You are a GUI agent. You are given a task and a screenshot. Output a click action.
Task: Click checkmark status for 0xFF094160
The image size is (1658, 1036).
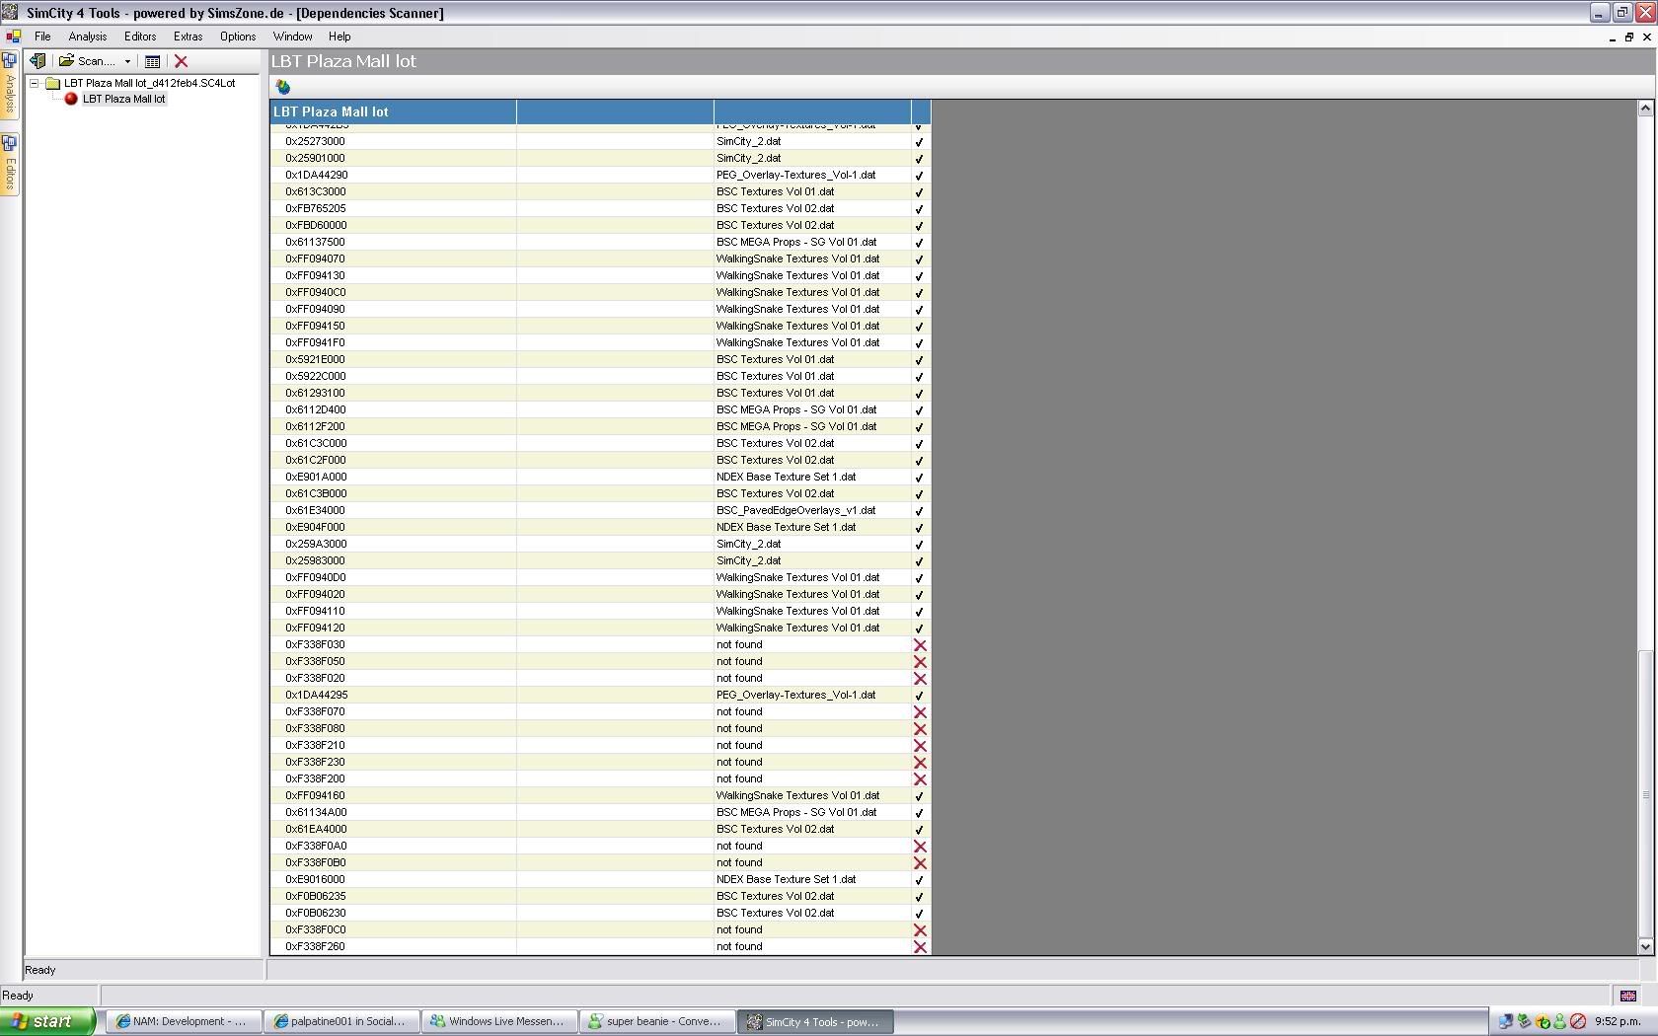(919, 796)
